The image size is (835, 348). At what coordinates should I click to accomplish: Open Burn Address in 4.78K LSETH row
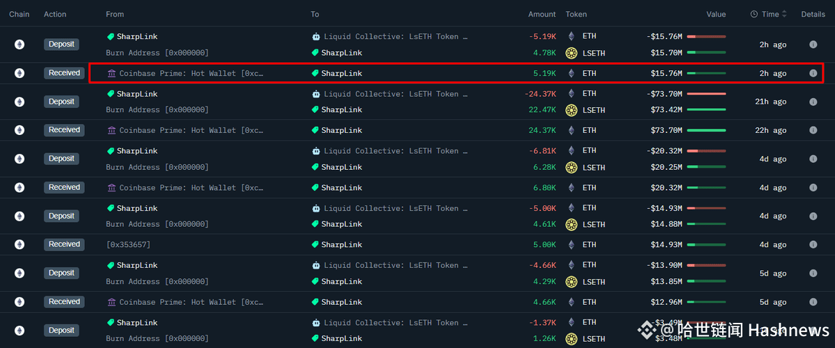coord(157,53)
